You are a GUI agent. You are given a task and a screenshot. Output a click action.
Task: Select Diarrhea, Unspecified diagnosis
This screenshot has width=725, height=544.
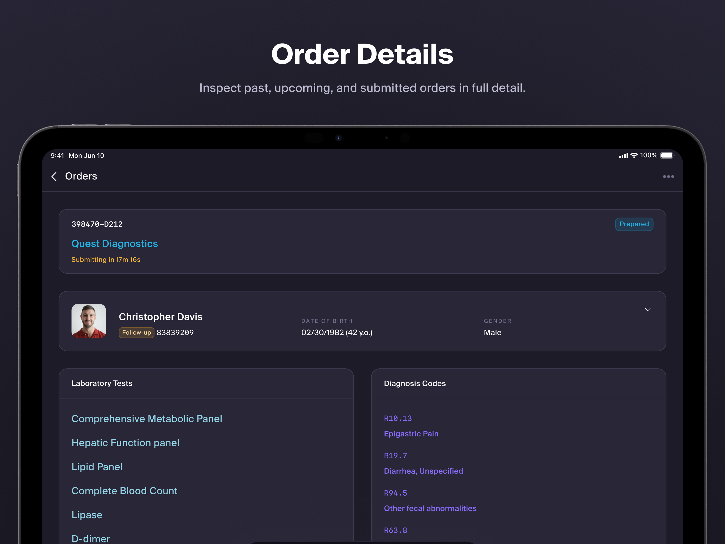[x=424, y=471]
